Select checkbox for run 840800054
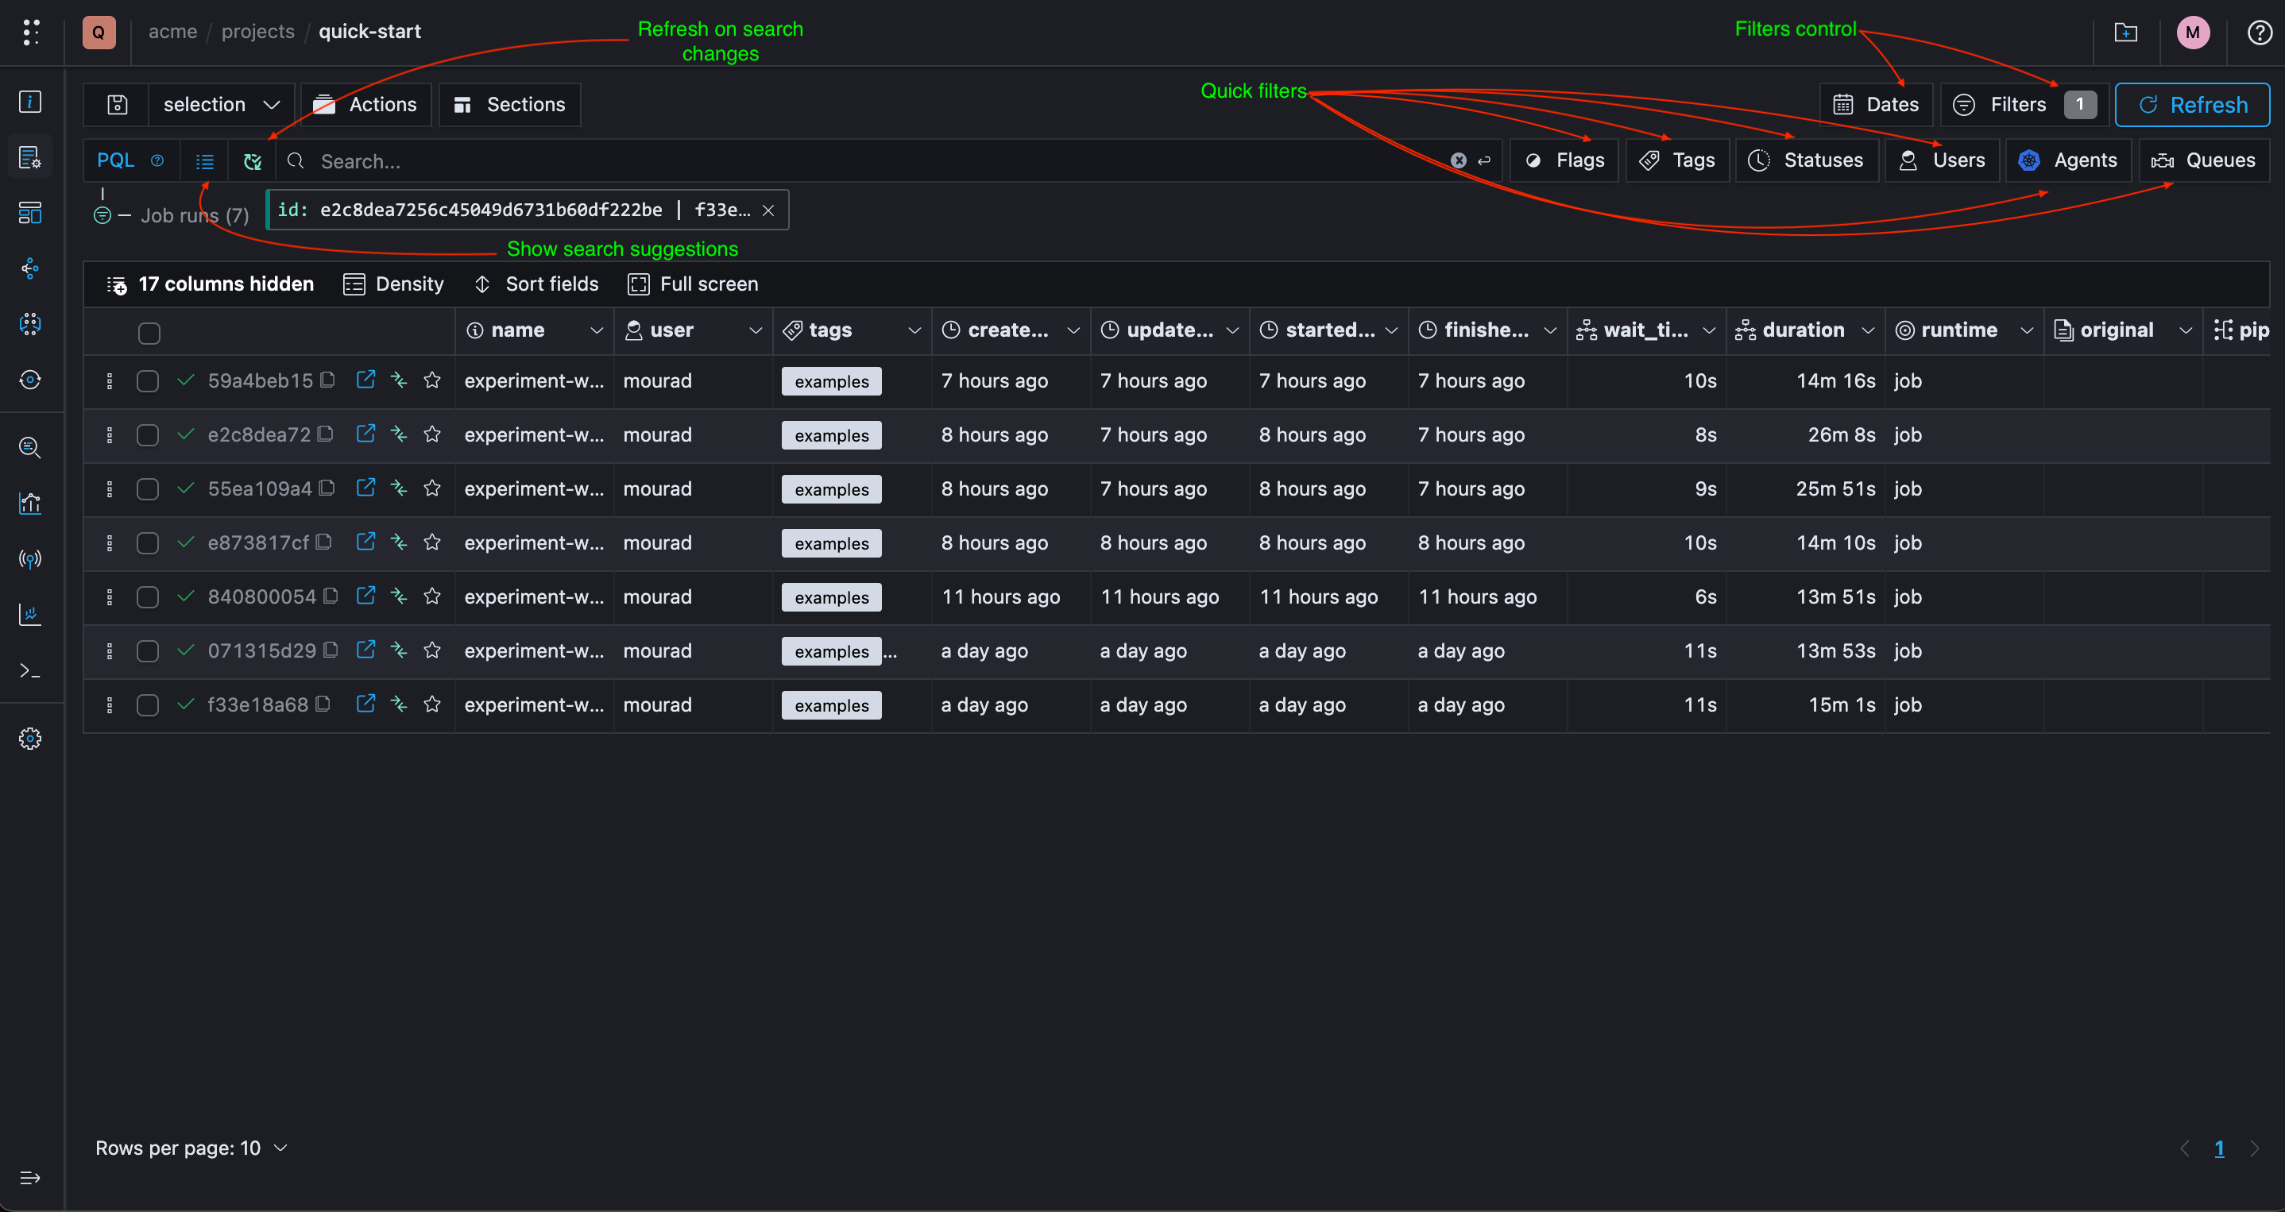 (x=147, y=597)
